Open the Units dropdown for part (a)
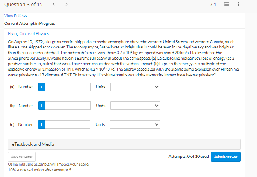The width and height of the screenshot is (257, 177). (x=135, y=87)
